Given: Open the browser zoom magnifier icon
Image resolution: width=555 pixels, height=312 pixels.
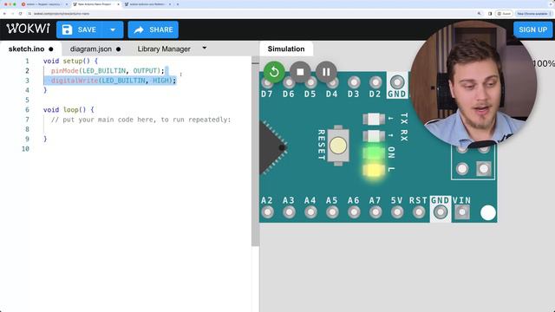Looking at the screenshot, I should (479, 14).
